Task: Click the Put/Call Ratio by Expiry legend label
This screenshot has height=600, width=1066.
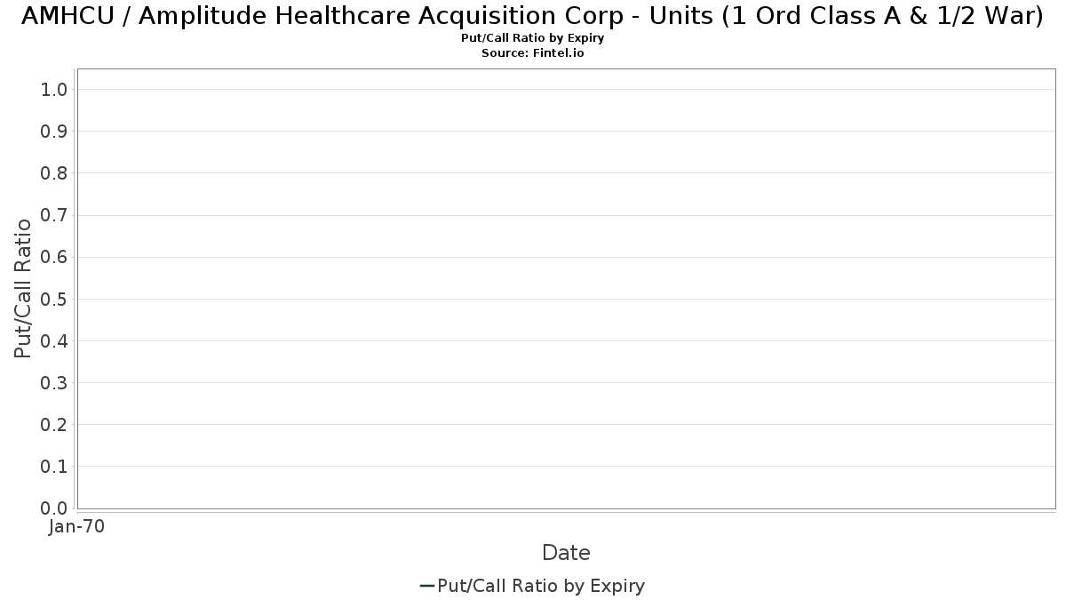Action: [x=541, y=586]
